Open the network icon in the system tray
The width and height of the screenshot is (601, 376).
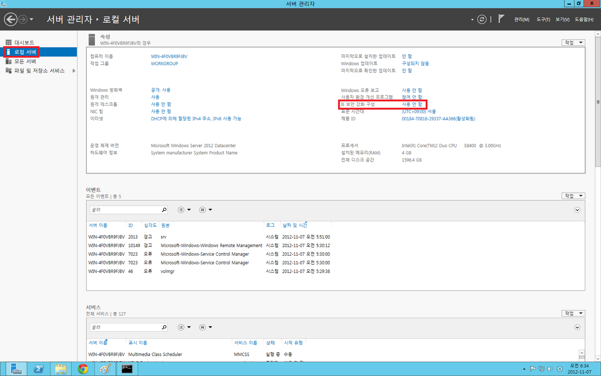point(541,369)
